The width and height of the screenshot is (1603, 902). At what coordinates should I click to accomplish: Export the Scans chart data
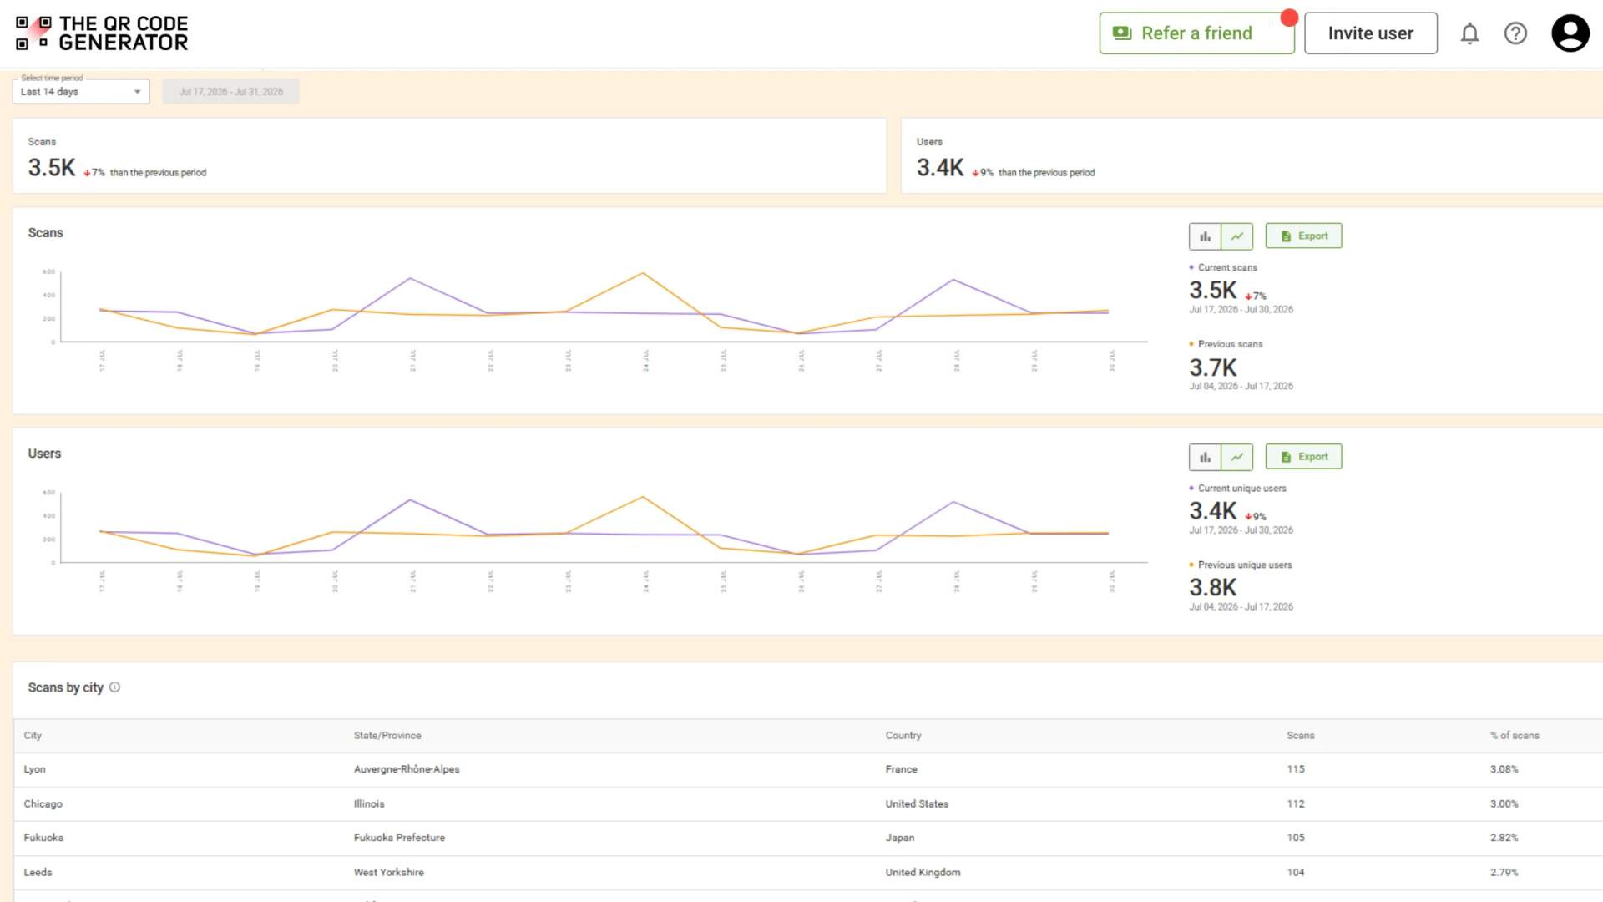[x=1303, y=236]
